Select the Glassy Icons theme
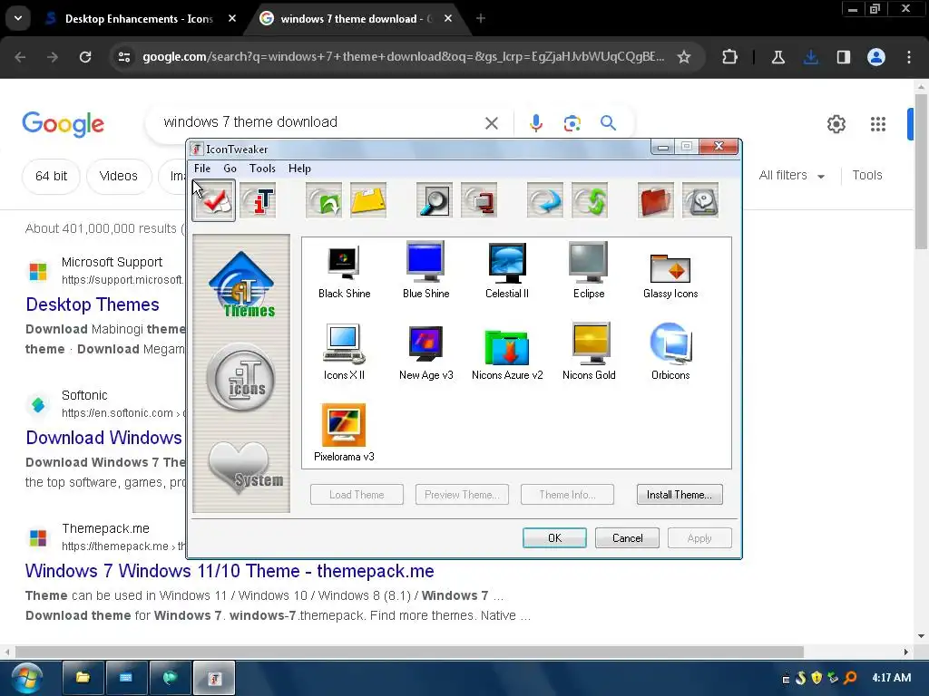The width and height of the screenshot is (929, 696). pyautogui.click(x=670, y=275)
